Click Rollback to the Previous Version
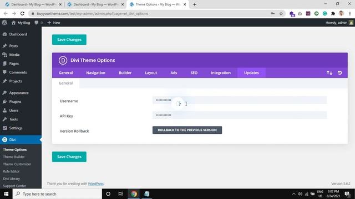The width and height of the screenshot is (355, 199). pyautogui.click(x=187, y=130)
